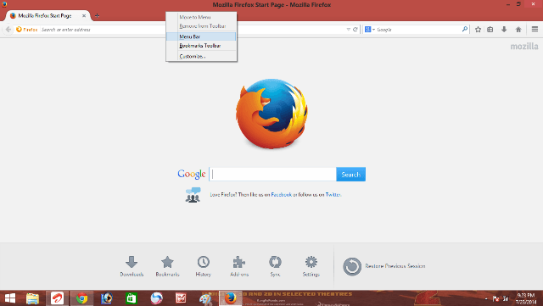This screenshot has width=543, height=306.
Task: Close the Mozilla Firefox Start Page tab
Action: (x=84, y=15)
